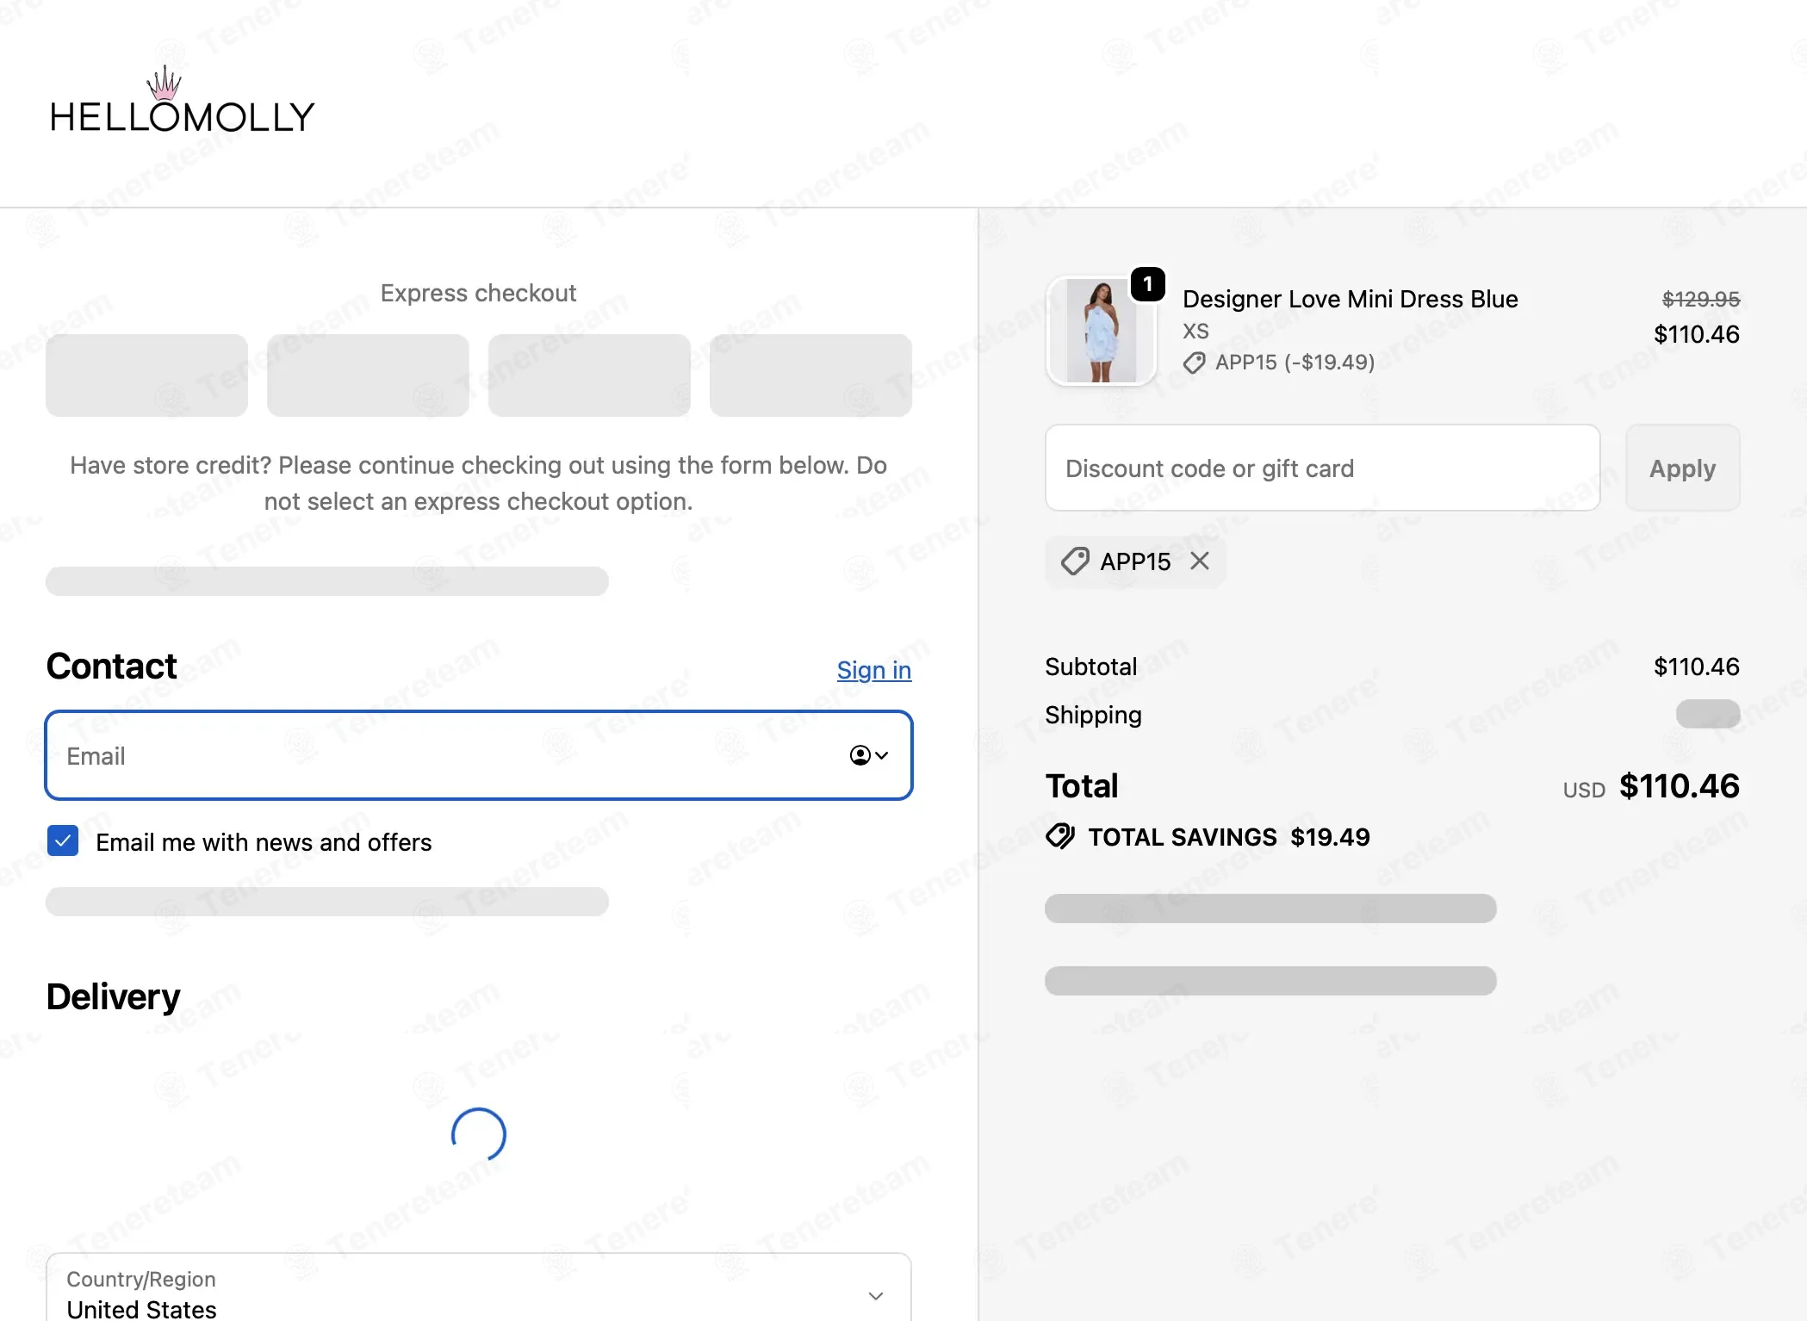This screenshot has width=1807, height=1321.
Task: Click the Designer Love Mini Dress thumbnail
Action: tap(1101, 332)
